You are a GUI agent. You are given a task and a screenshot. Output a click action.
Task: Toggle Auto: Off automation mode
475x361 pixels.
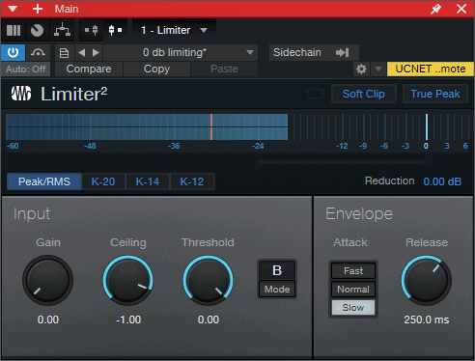pos(26,69)
